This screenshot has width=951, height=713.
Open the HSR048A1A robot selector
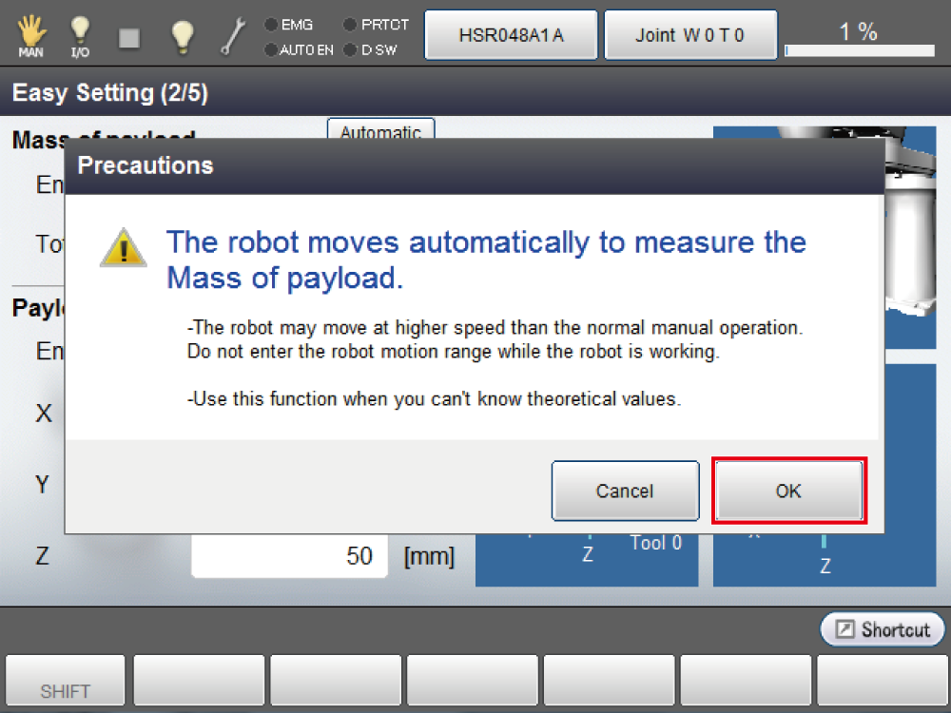point(511,35)
